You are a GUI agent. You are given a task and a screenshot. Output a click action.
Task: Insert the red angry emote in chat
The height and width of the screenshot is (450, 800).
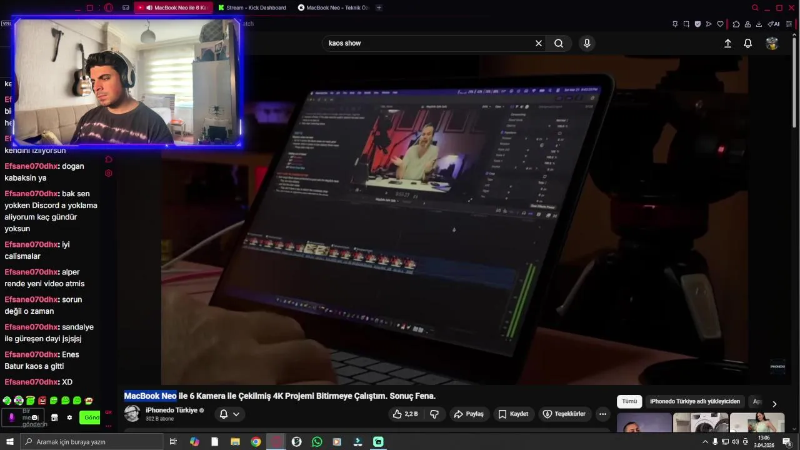pyautogui.click(x=42, y=401)
